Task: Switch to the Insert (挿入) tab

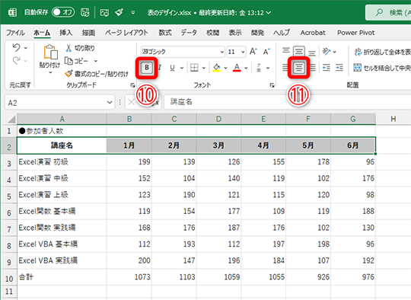Action: (65, 33)
